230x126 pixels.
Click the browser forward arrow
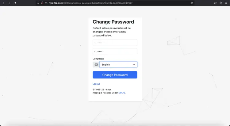pyautogui.click(x=9, y=3)
